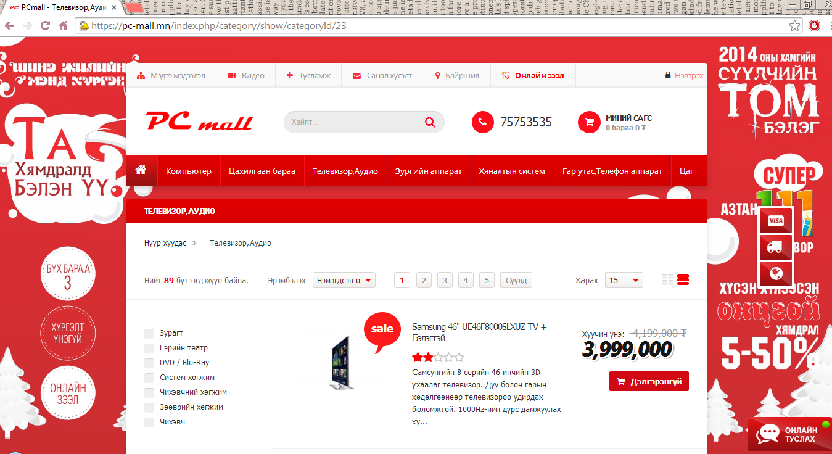Click the search magnifier icon
Screen dimensions: 832x454
coord(430,122)
